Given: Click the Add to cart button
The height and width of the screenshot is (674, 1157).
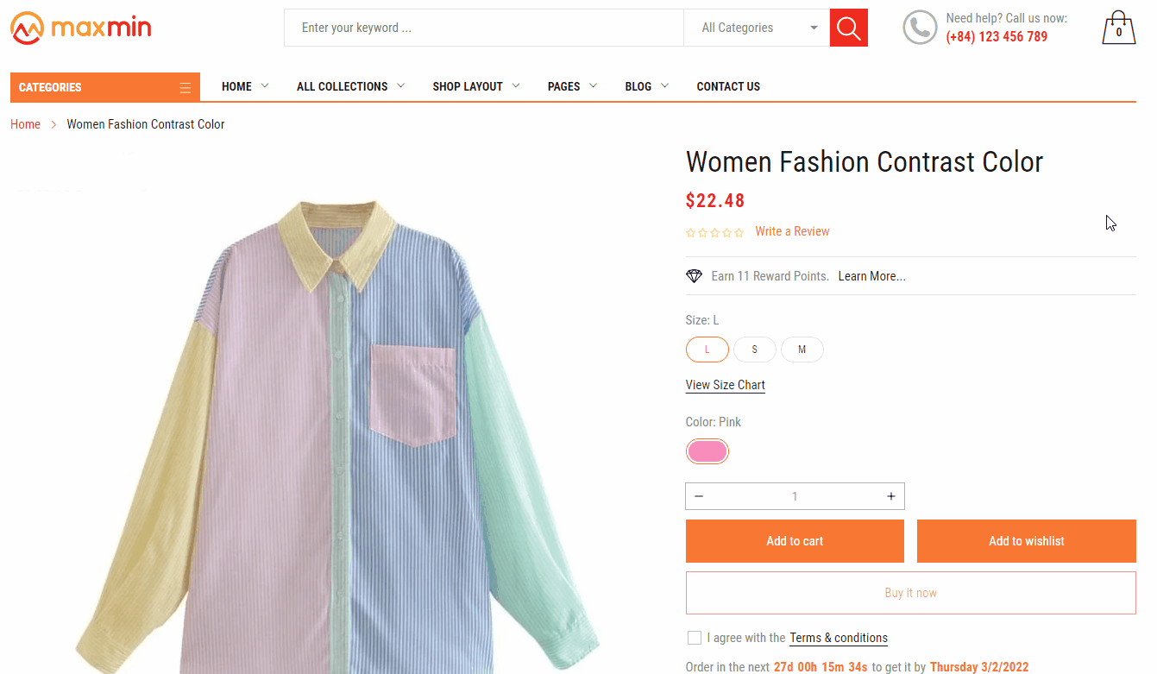Looking at the screenshot, I should (x=795, y=541).
